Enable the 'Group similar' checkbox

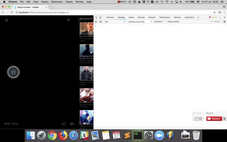pos(166,22)
